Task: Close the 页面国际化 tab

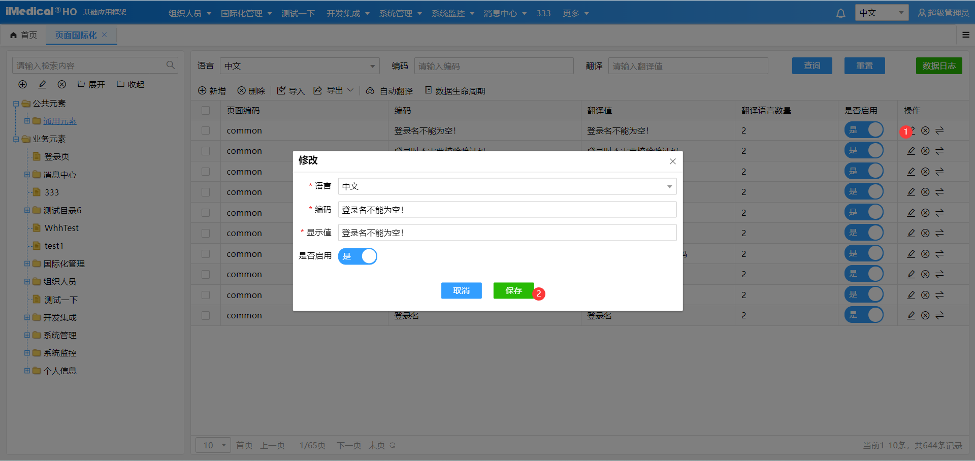Action: click(x=105, y=35)
